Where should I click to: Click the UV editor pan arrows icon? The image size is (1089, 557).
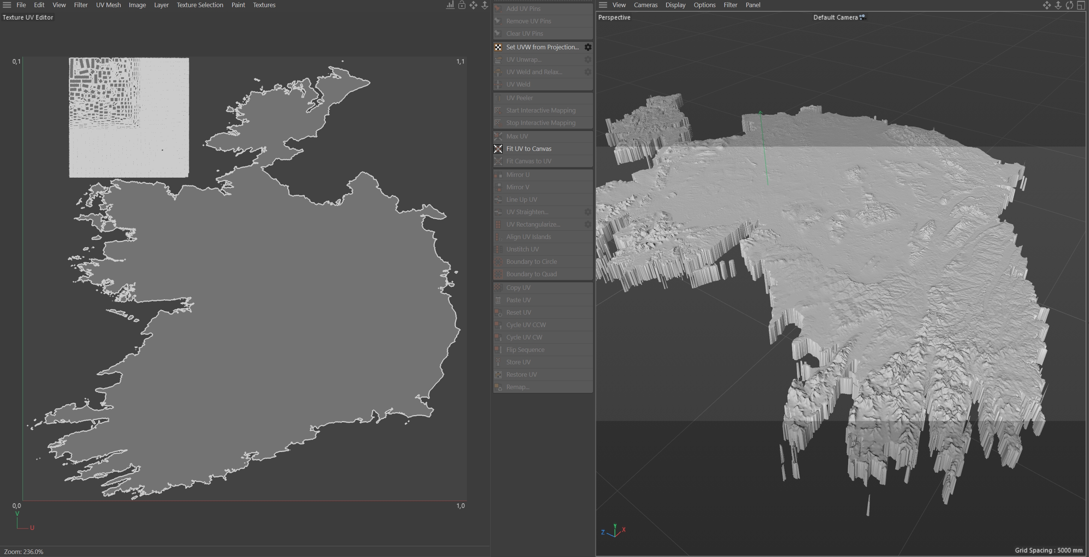coord(473,5)
